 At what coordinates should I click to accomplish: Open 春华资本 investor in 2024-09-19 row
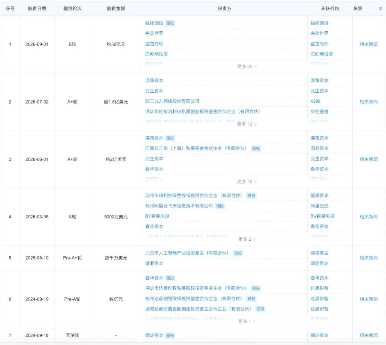[154, 278]
